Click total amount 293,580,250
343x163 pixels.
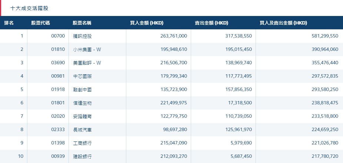tap(325, 89)
